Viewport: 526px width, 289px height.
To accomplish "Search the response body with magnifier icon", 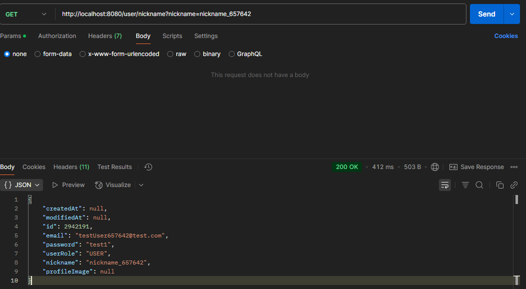I will [479, 185].
